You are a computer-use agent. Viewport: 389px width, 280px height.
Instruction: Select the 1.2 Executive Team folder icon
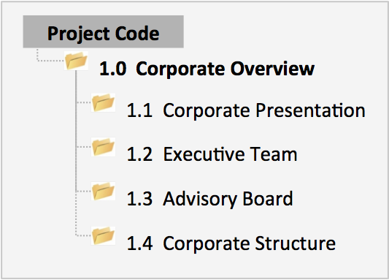coord(103,147)
